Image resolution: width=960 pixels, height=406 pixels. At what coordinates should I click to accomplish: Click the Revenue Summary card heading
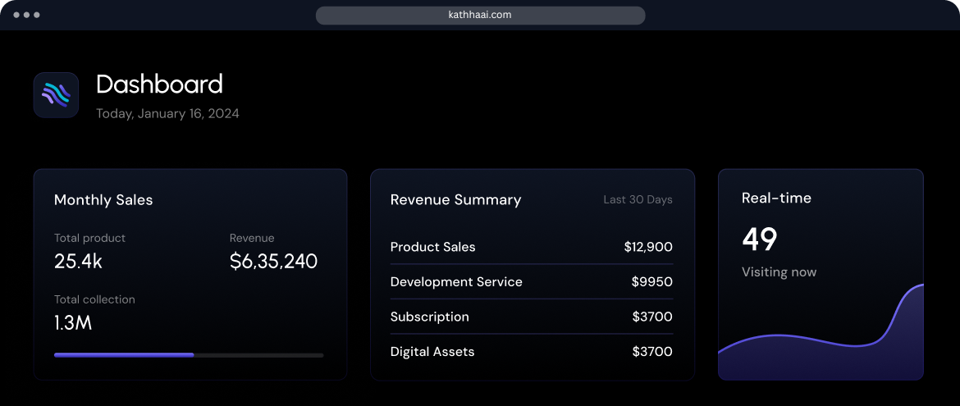455,200
